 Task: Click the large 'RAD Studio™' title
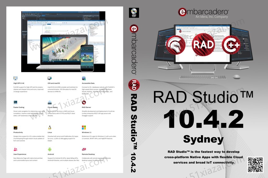(203, 97)
